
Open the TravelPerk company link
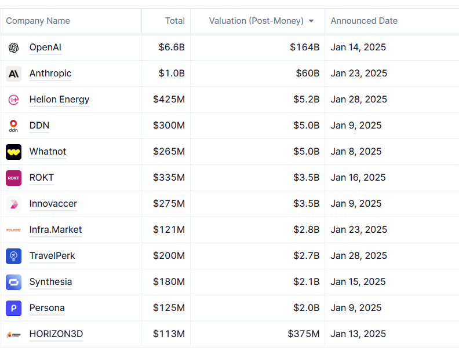tap(52, 255)
